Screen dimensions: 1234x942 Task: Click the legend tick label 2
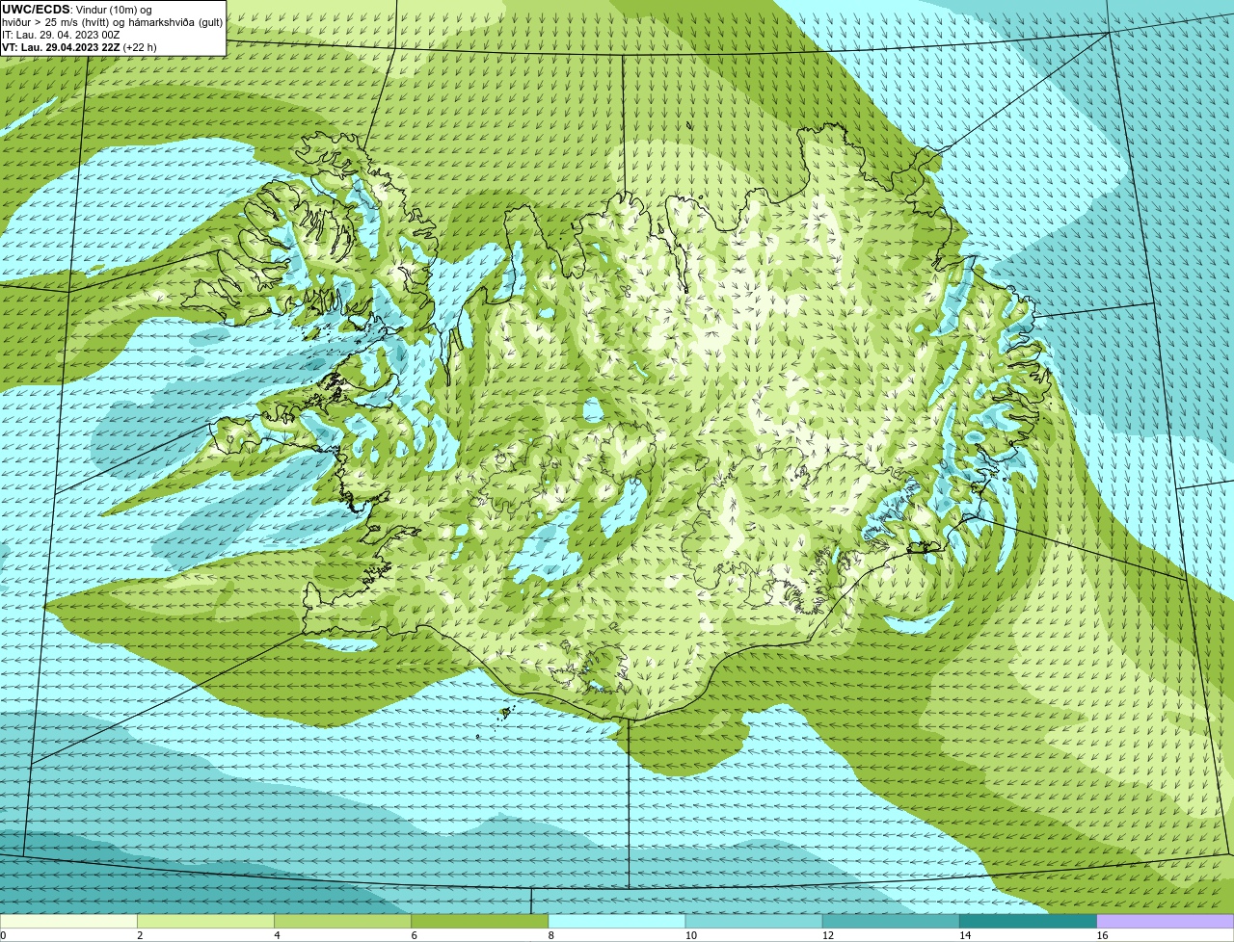coord(140,935)
